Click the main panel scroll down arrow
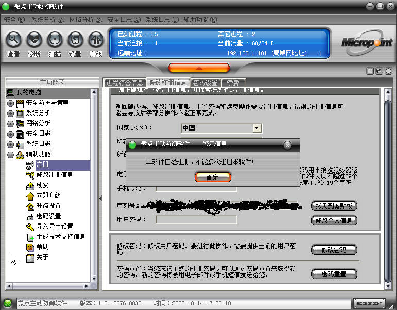The image size is (397, 310). click(388, 286)
